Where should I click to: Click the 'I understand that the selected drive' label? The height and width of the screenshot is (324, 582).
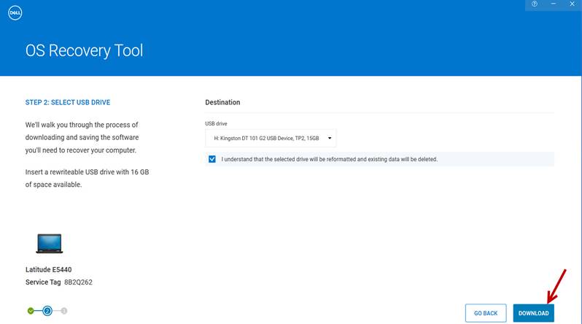tap(329, 159)
